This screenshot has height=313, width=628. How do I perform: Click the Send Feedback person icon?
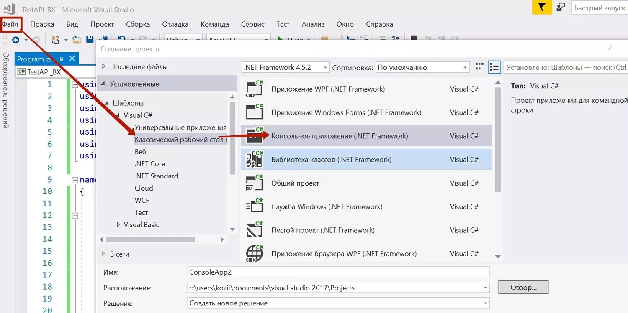coord(561,8)
